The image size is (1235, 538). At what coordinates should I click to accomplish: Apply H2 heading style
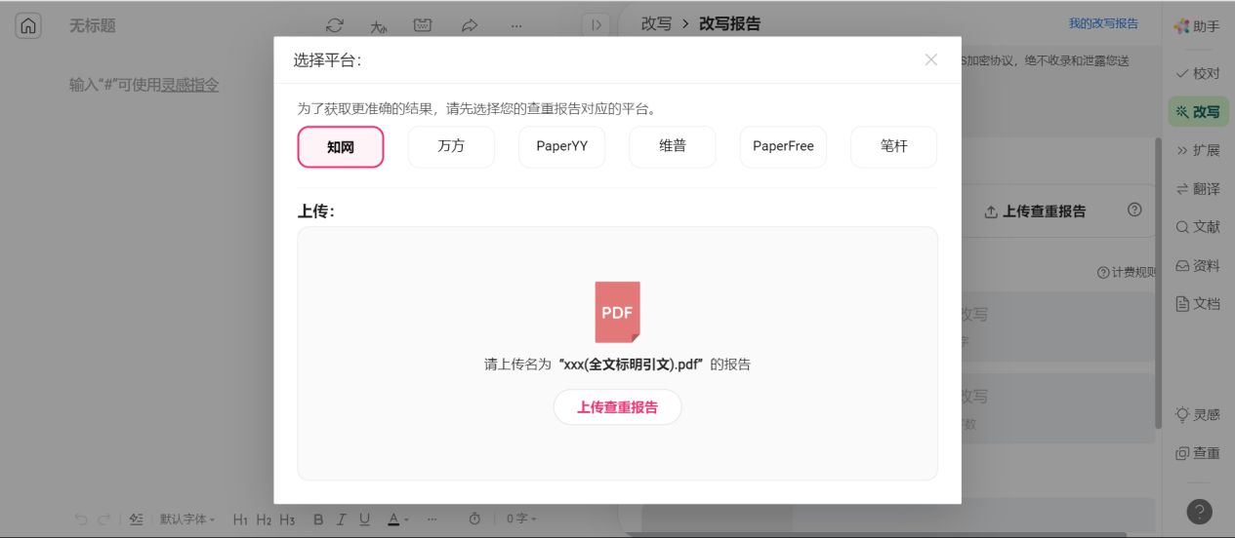pos(264,519)
